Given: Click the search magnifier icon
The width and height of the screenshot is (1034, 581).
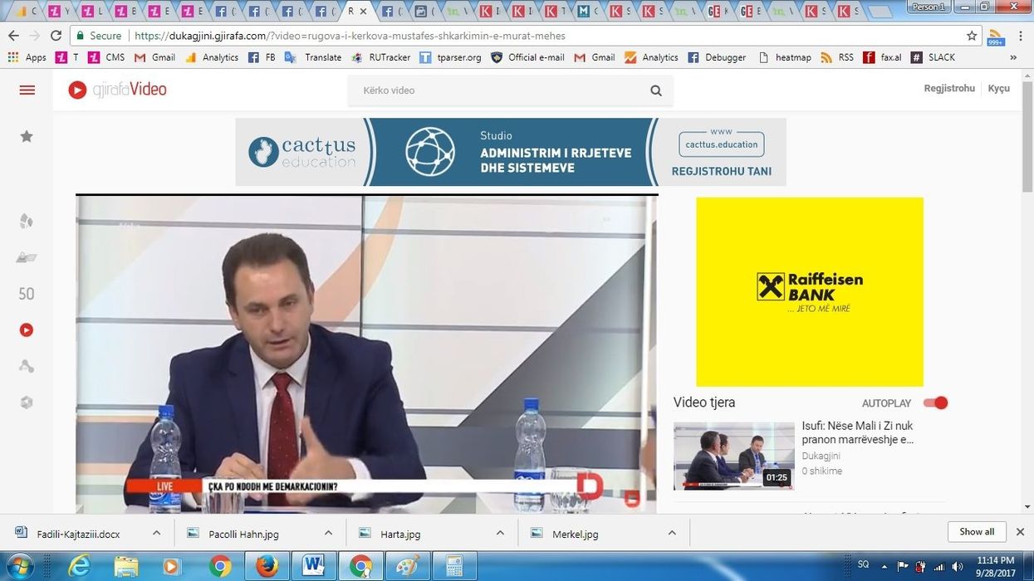Looking at the screenshot, I should coord(656,90).
